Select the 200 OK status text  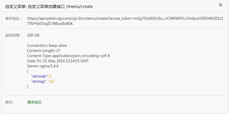33,35
